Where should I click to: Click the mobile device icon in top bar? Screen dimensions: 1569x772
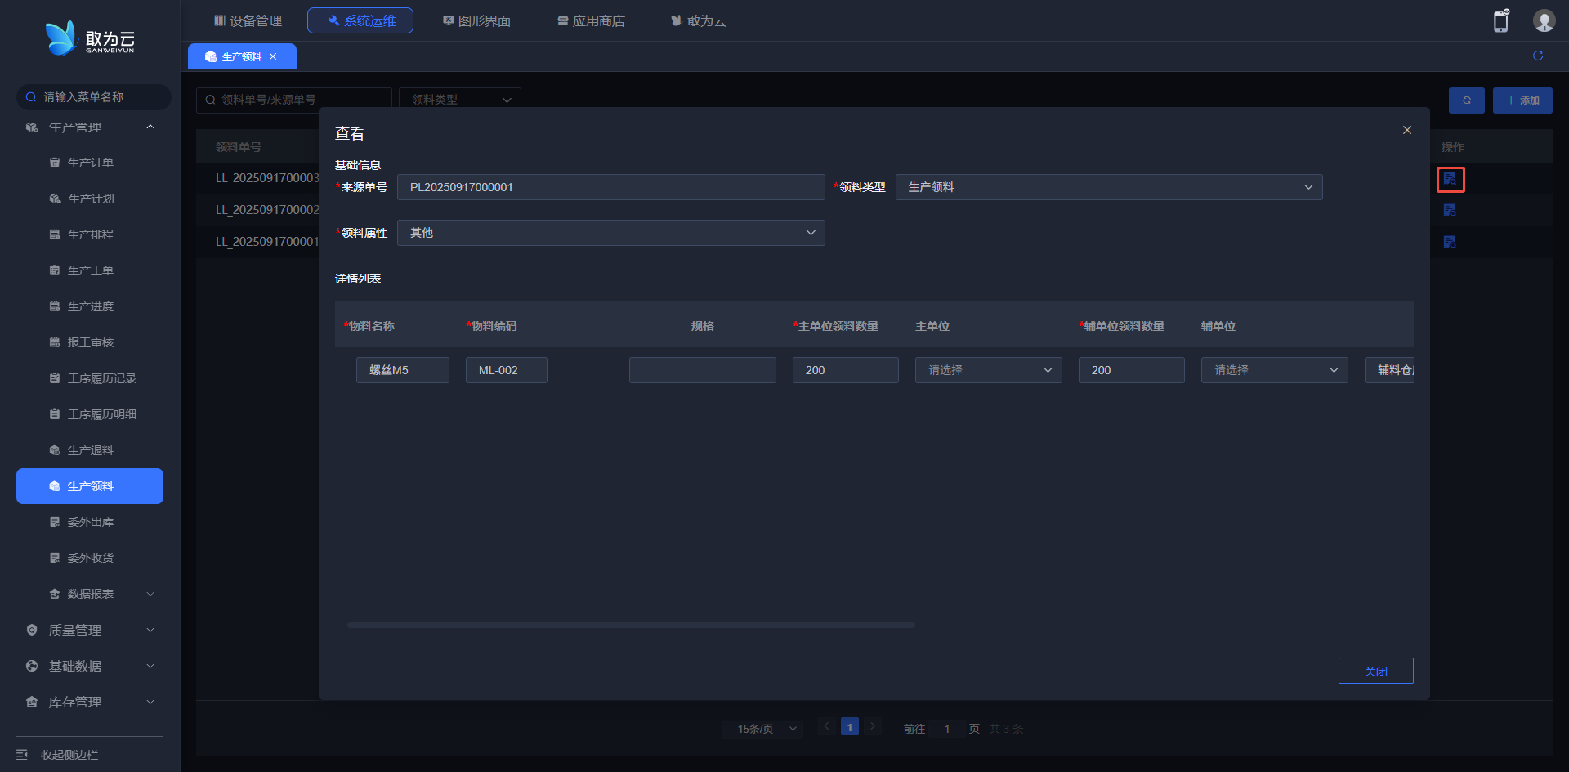(1500, 21)
